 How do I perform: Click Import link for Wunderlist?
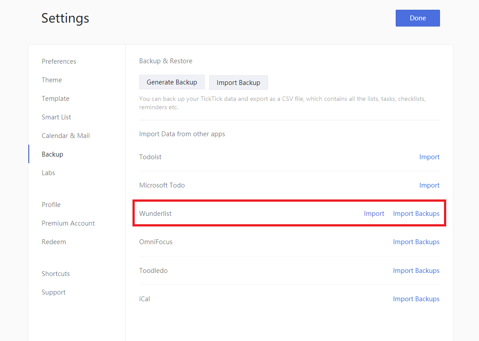(x=374, y=214)
